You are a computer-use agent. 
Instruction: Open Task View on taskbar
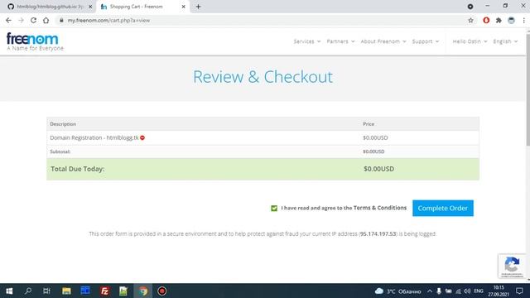pos(46,291)
